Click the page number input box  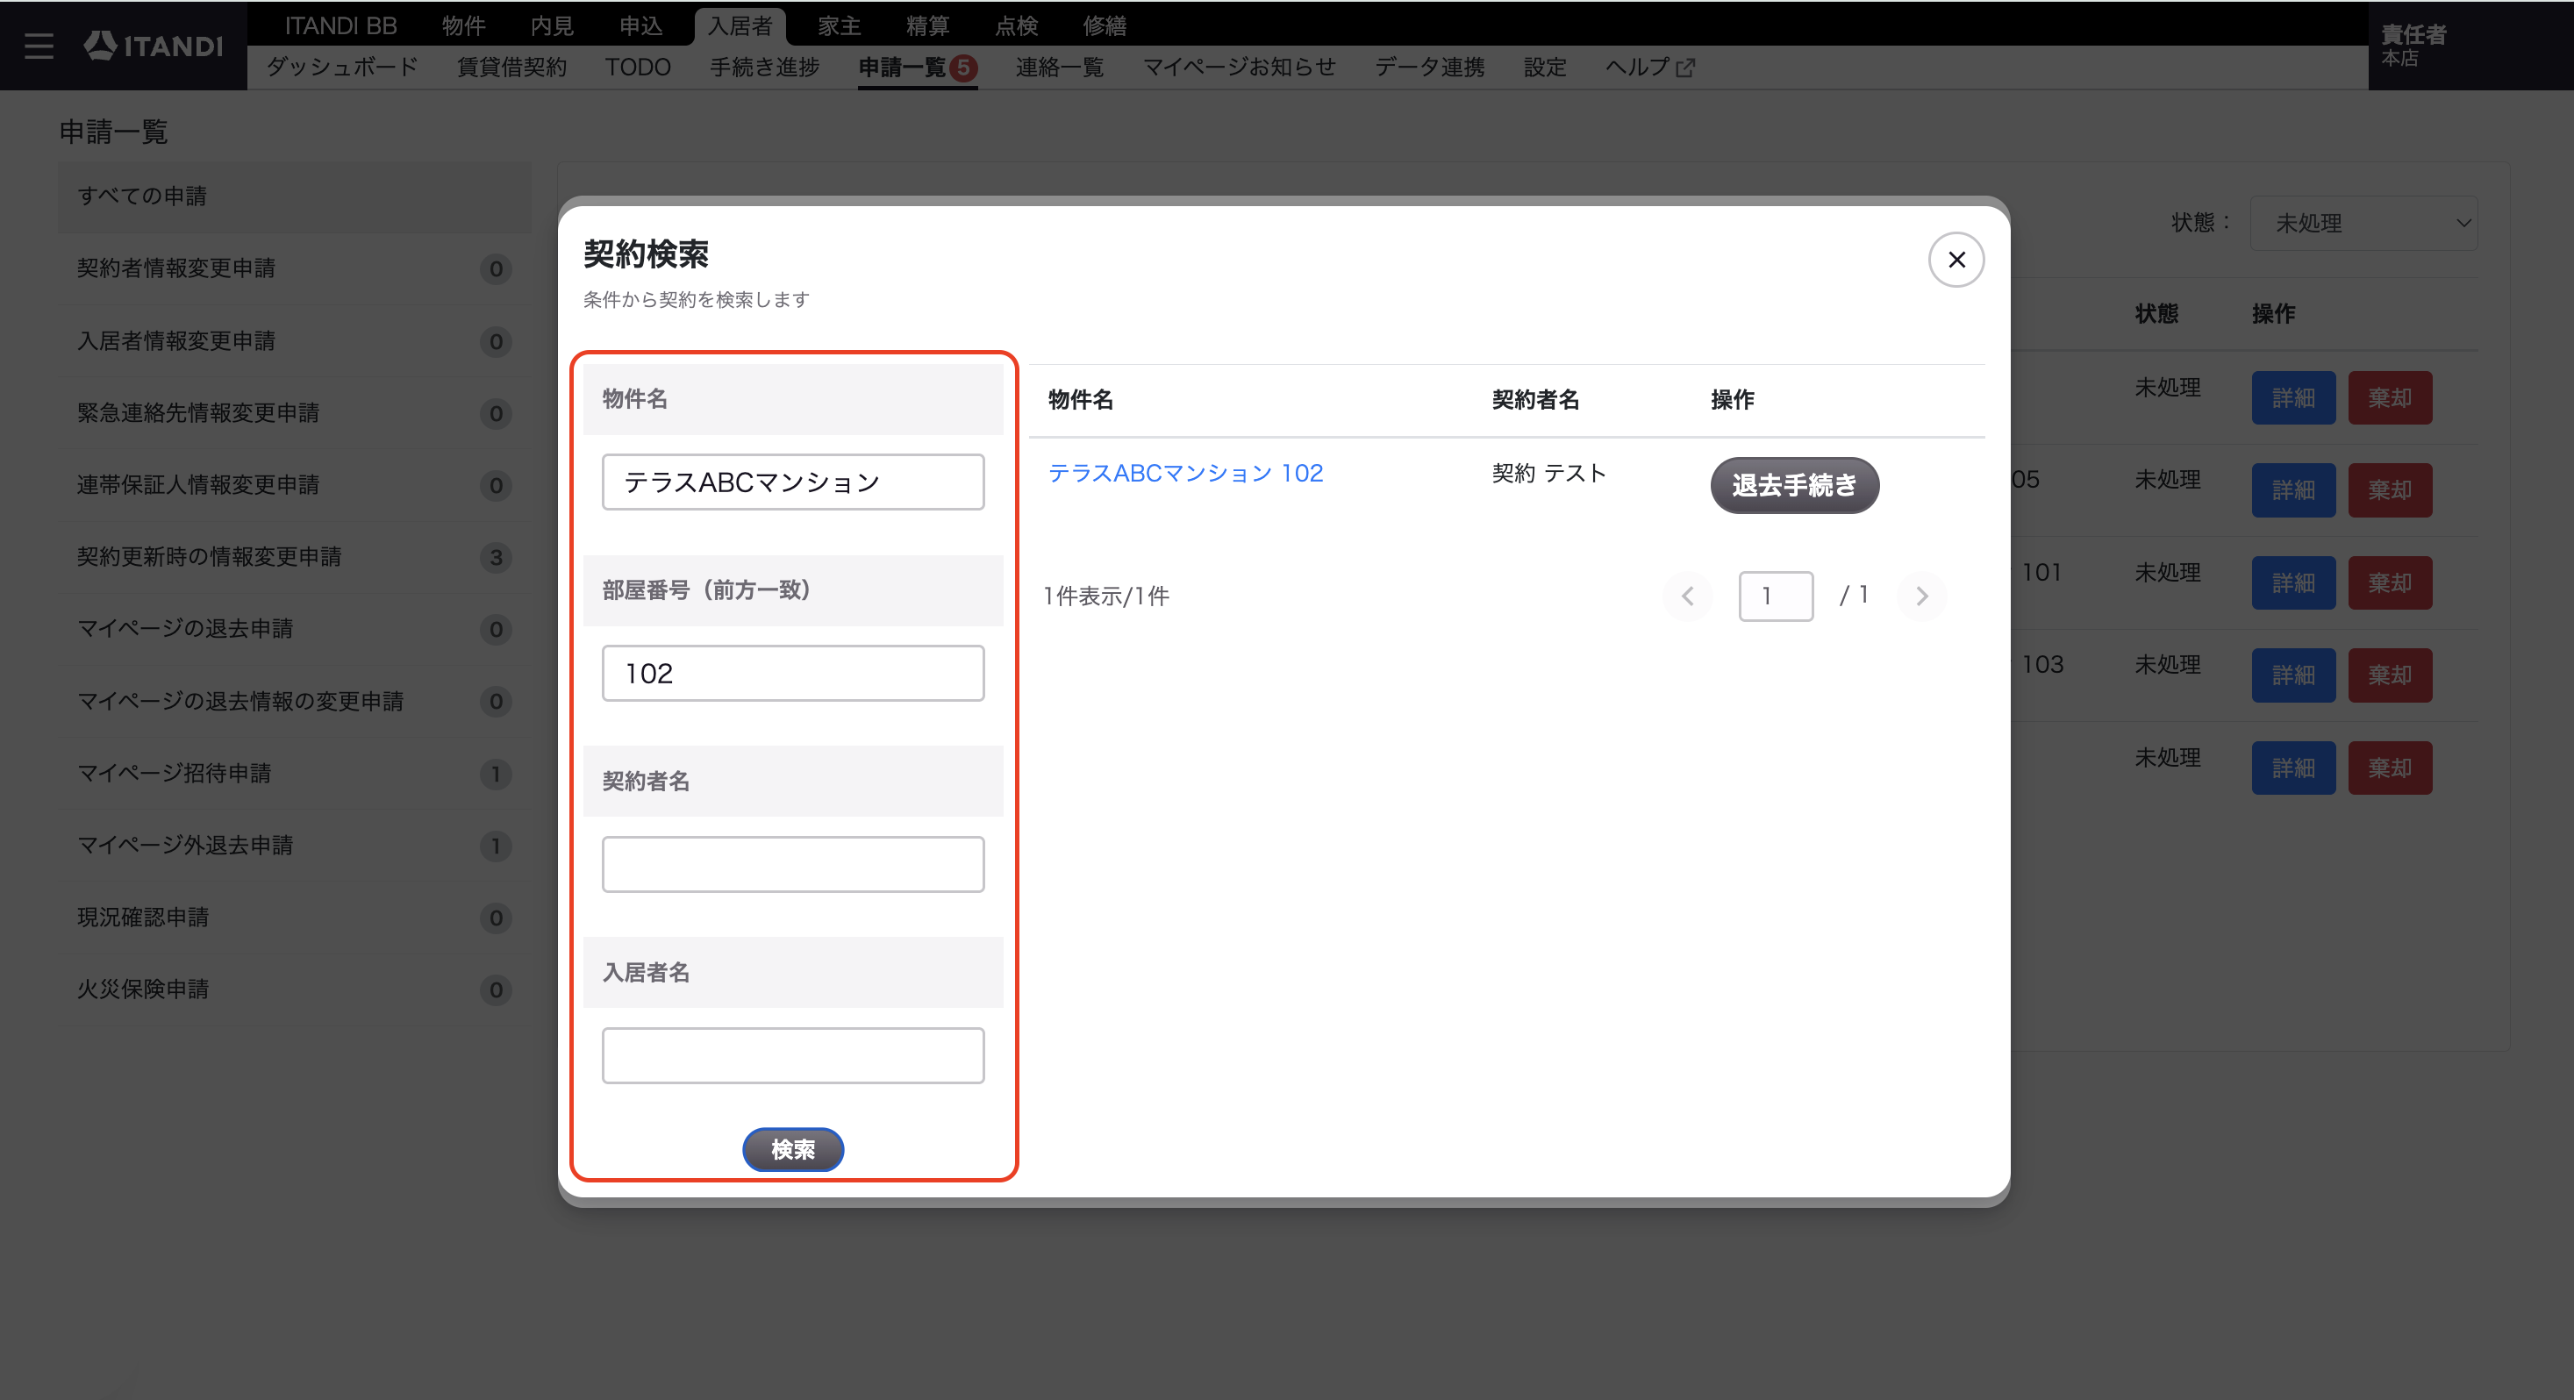coord(1776,596)
